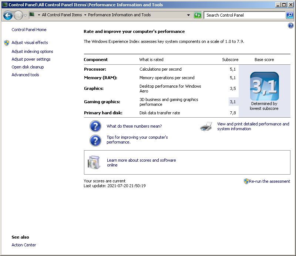This screenshot has height=256, width=296.
Task: Open Adjust visual effects
Action: tap(30, 43)
